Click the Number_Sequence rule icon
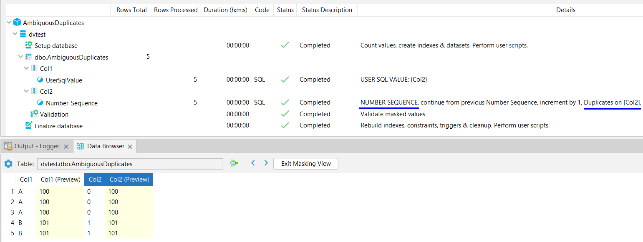This screenshot has height=242, width=643. pyautogui.click(x=40, y=103)
